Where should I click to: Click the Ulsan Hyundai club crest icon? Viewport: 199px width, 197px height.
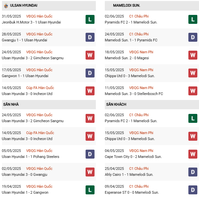[x=6, y=6]
